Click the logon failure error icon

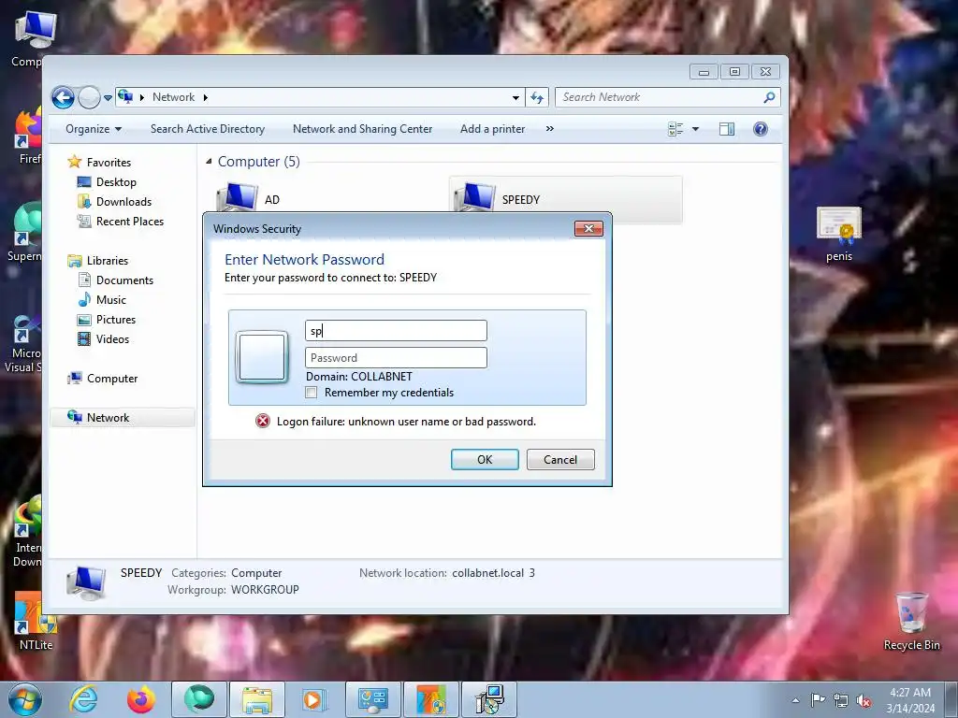[263, 422]
